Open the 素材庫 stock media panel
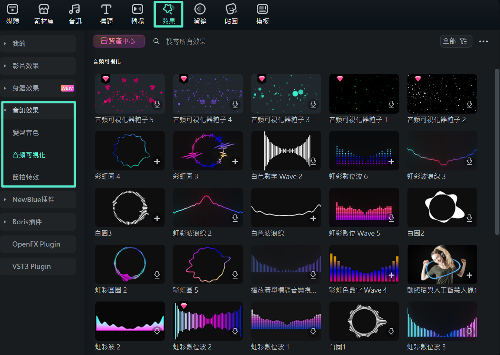This screenshot has width=500, height=355. point(43,14)
